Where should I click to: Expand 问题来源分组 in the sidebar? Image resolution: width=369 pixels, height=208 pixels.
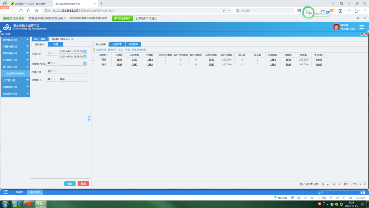click(15, 47)
